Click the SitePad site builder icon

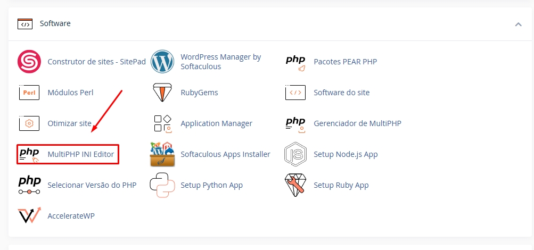29,62
